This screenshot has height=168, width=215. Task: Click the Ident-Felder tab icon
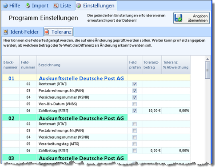tap(6, 32)
